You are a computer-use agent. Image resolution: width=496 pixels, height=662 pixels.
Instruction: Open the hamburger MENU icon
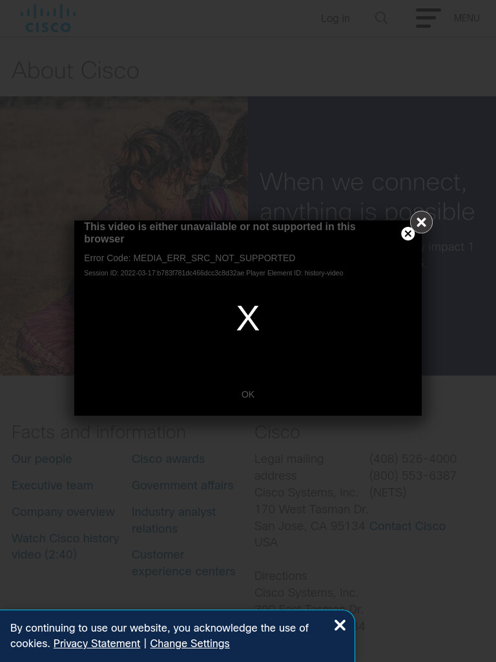coord(428,18)
